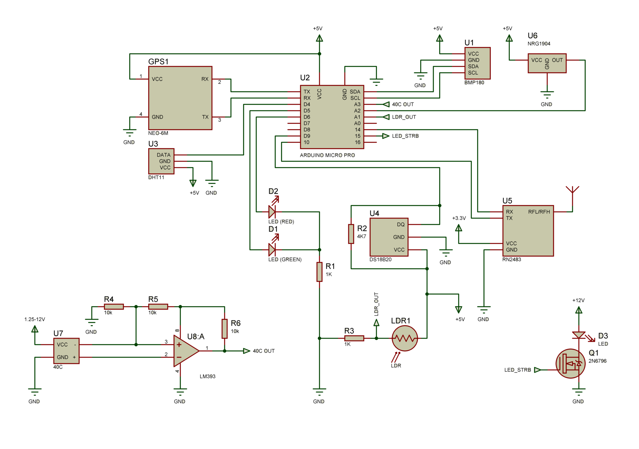Select the U2 Arduino Micro Pro block

(332, 117)
